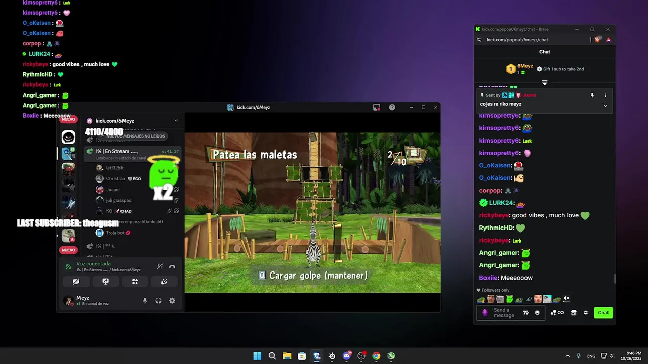648x364 pixels.
Task: Open the Brave Shields lion icon
Action: 598,39
